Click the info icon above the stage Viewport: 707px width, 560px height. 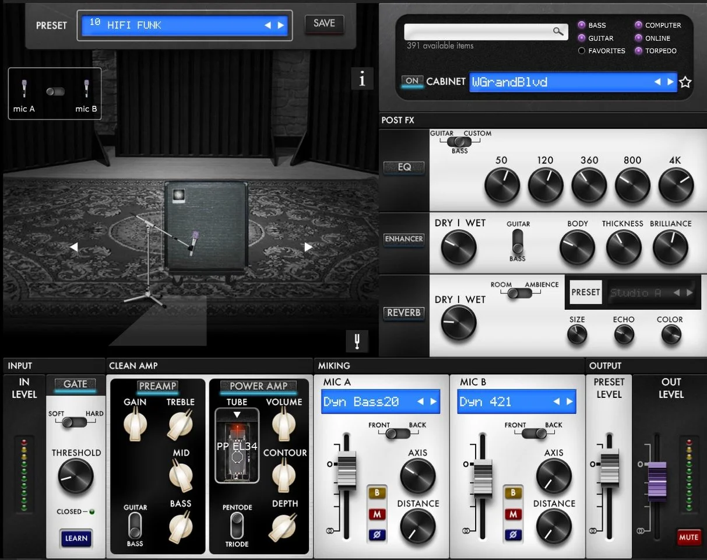[x=362, y=79]
